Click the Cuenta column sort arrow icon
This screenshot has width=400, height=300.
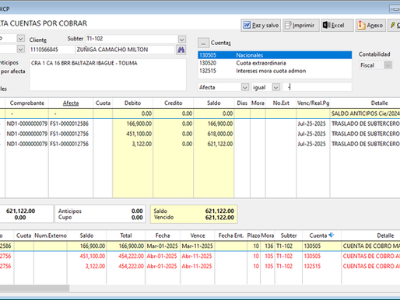(332, 235)
